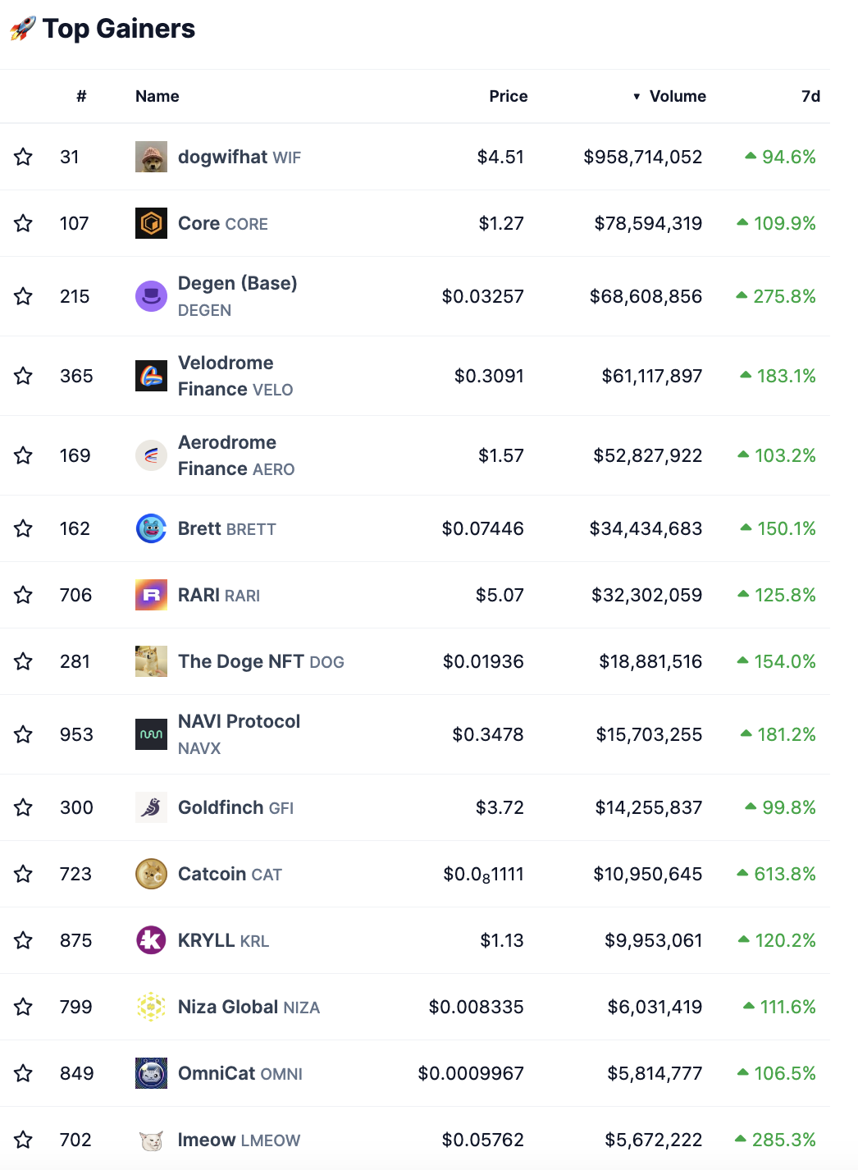Click the RARI logo icon
The height and width of the screenshot is (1170, 858).
pyautogui.click(x=151, y=595)
